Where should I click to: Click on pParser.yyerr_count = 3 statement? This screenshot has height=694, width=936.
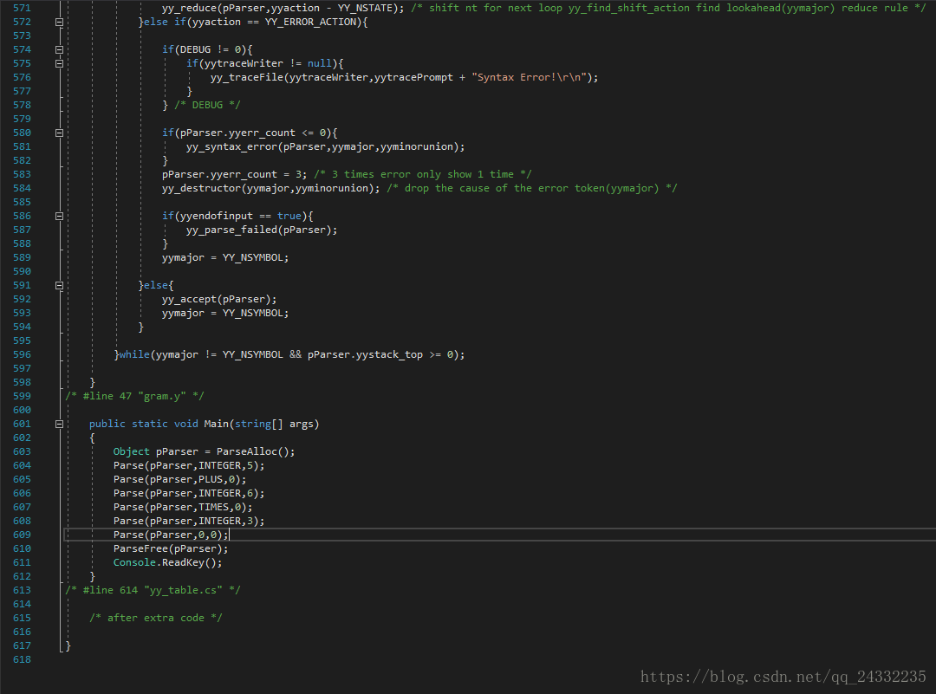click(x=235, y=174)
